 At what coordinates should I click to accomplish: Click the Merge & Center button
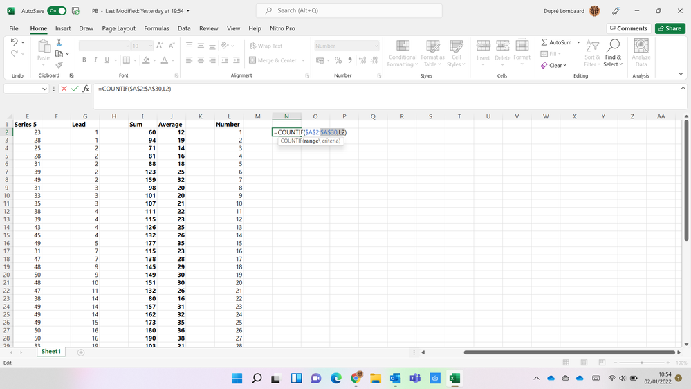click(x=273, y=60)
